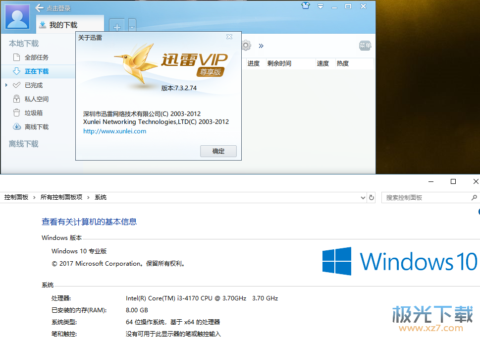
Task: Click the 8.00 GB RAM value
Action: click(x=137, y=310)
